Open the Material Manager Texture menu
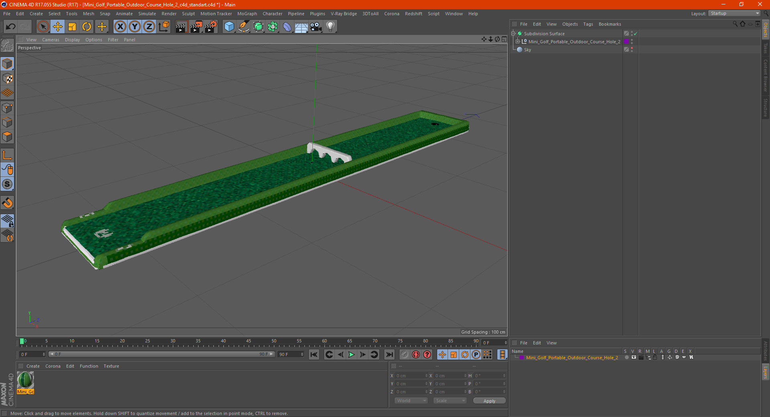This screenshot has width=770, height=417. tap(111, 366)
